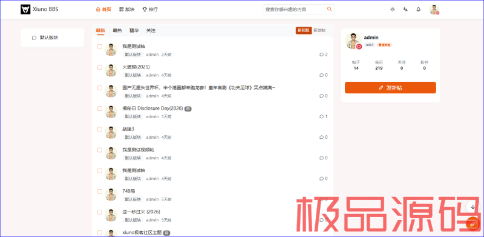Open the post titled 火遮眼(2025)
The height and width of the screenshot is (237, 484).
136,67
